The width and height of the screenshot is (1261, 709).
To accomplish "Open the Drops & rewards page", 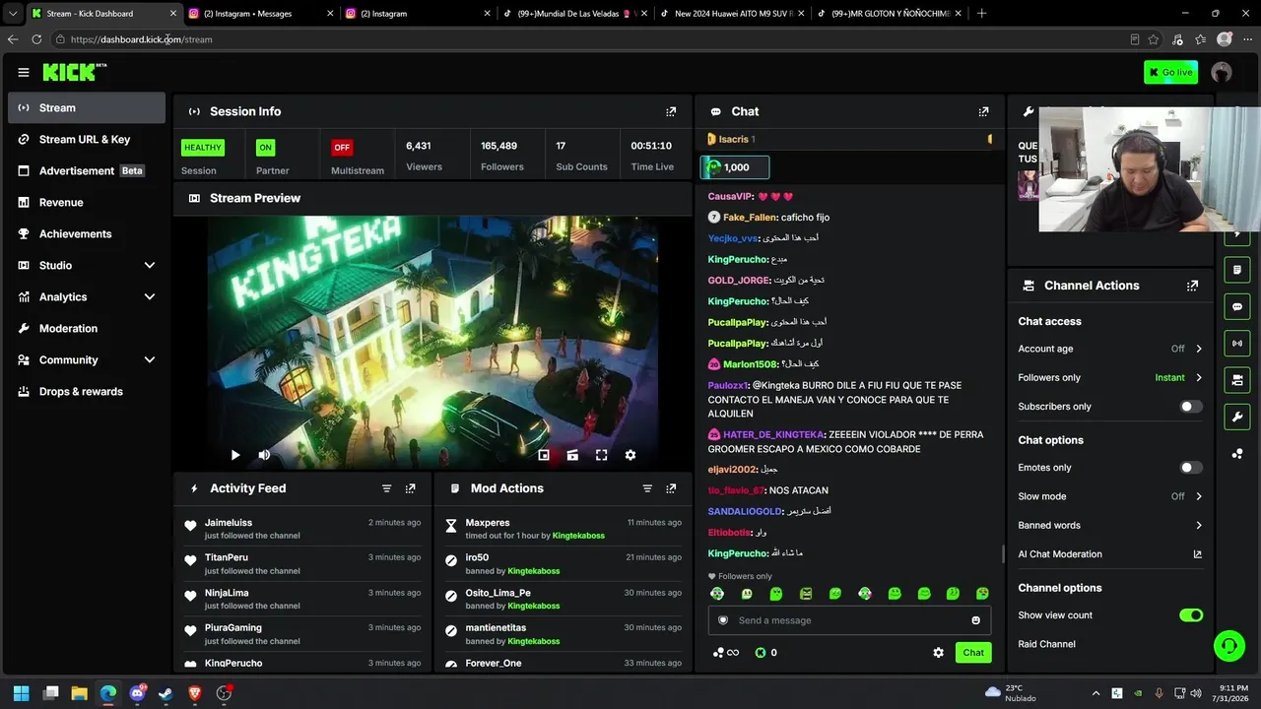I will coord(87,392).
